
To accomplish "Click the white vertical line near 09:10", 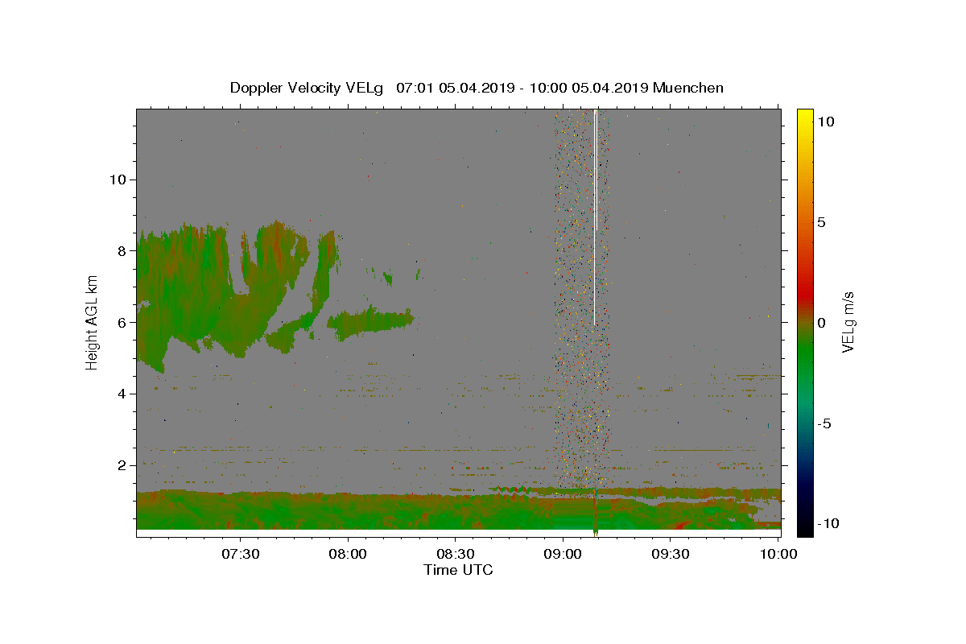I will [595, 217].
